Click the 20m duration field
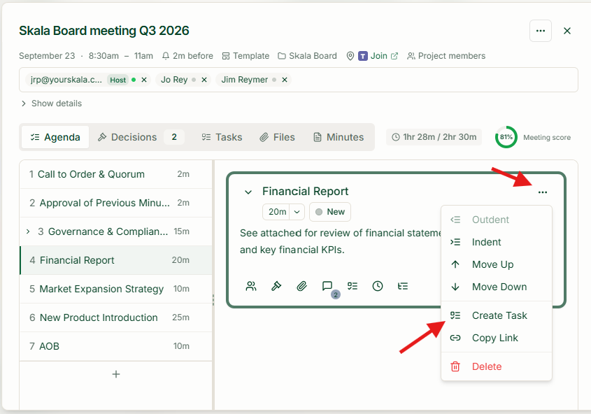This screenshot has height=414, width=591. [x=278, y=212]
